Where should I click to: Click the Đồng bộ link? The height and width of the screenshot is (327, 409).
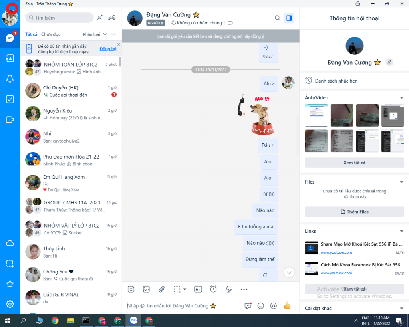(108, 49)
